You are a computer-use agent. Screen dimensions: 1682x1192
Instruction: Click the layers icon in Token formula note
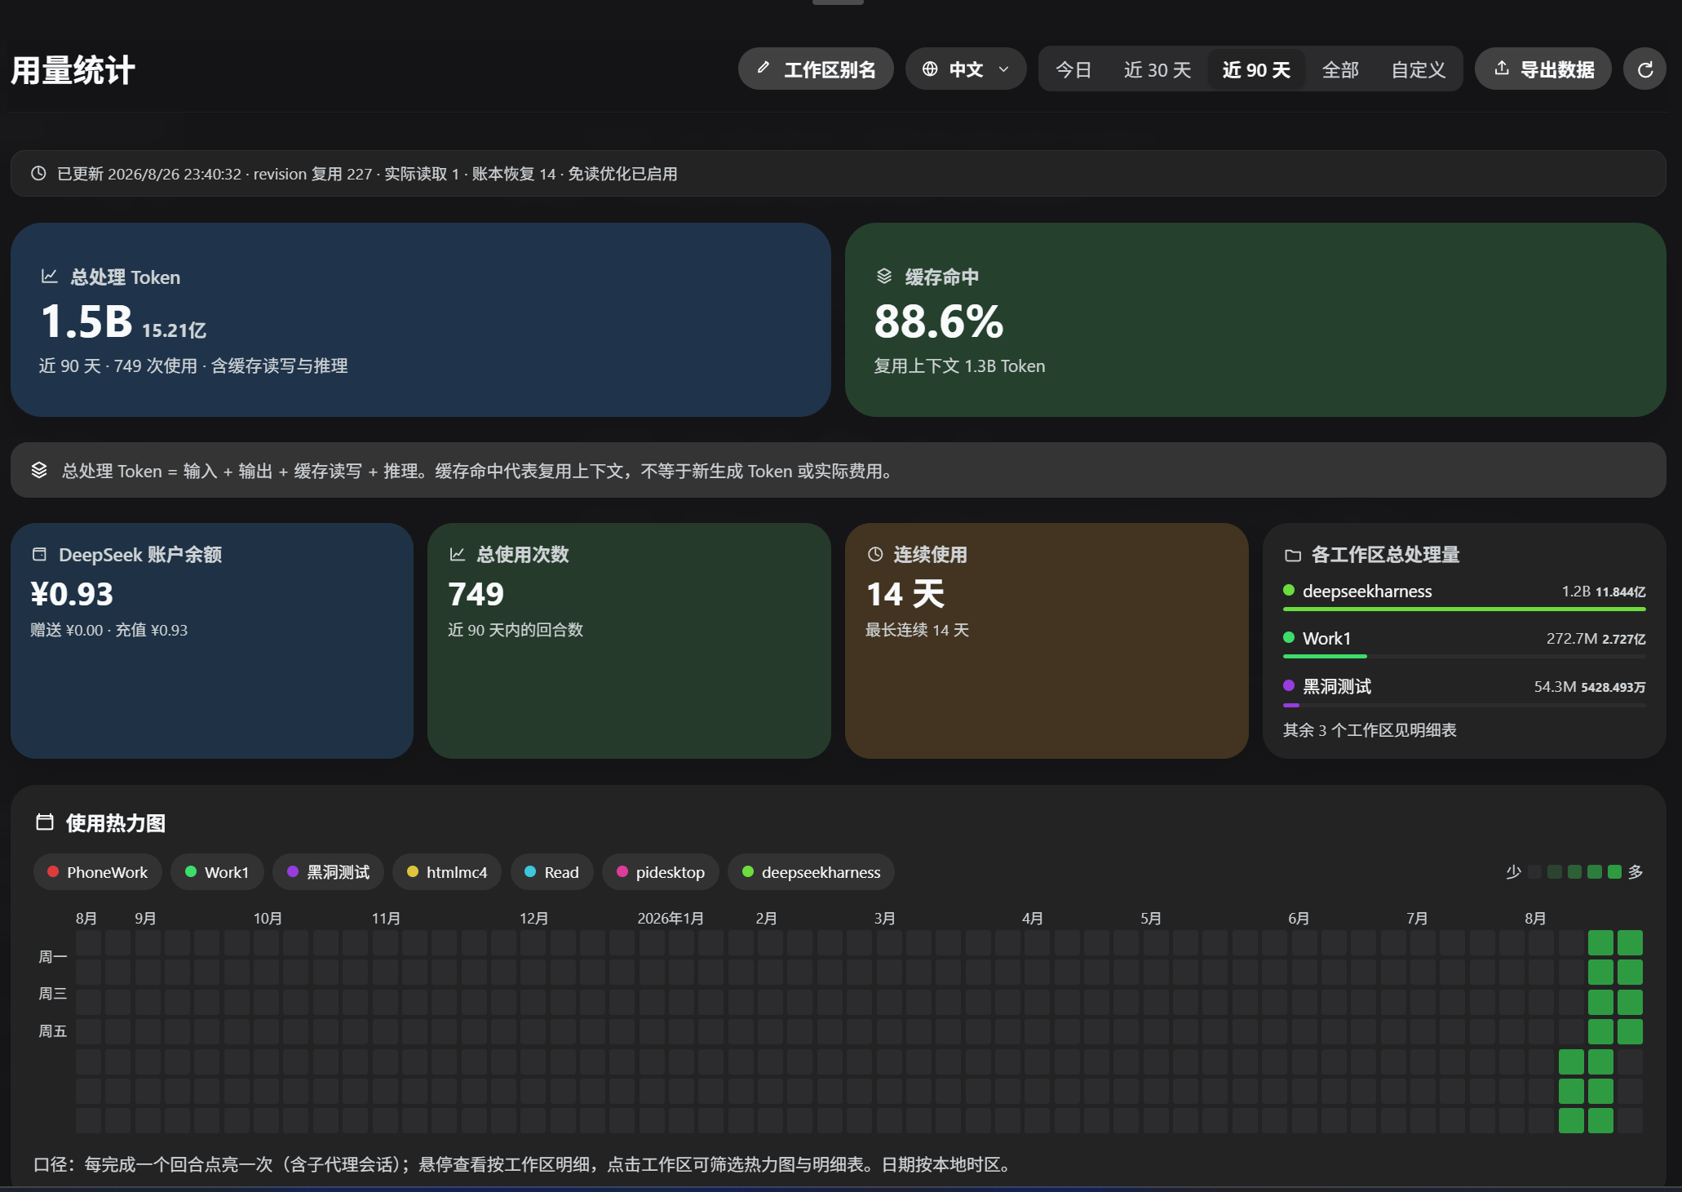(39, 470)
